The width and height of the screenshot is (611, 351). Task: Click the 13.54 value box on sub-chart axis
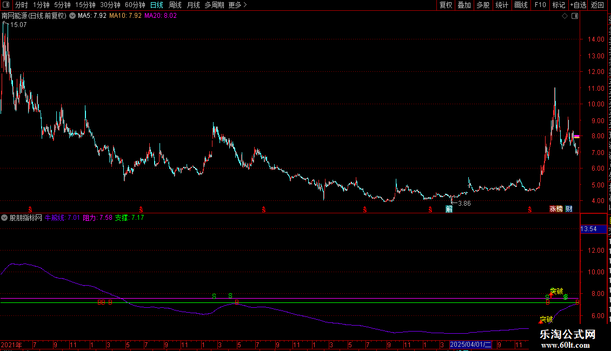pyautogui.click(x=593, y=229)
